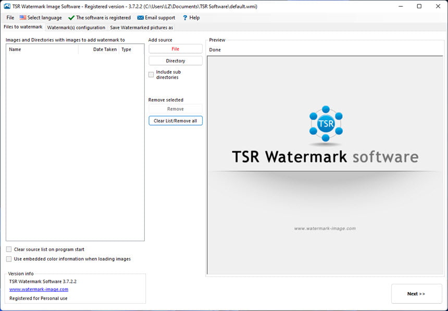Click 'Registered for Personal use' text

coord(38,298)
